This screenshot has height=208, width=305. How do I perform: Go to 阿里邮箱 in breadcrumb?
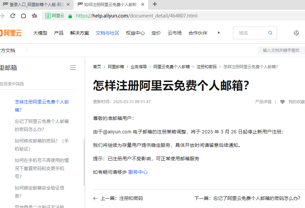coord(116,67)
